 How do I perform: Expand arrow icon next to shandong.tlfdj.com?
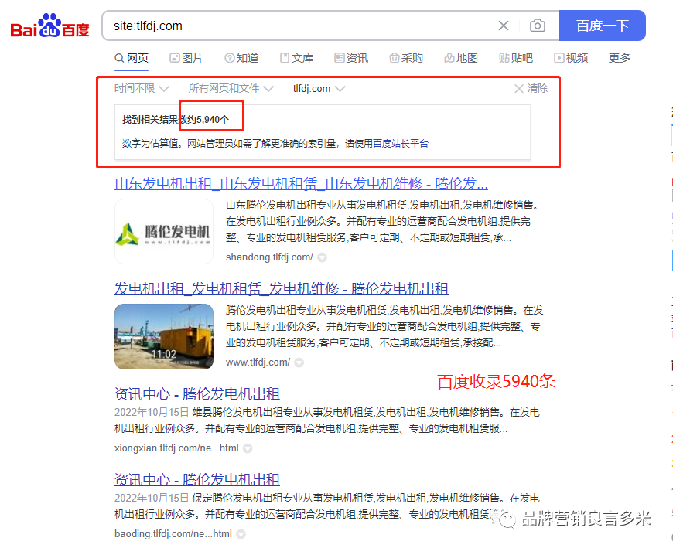(323, 257)
